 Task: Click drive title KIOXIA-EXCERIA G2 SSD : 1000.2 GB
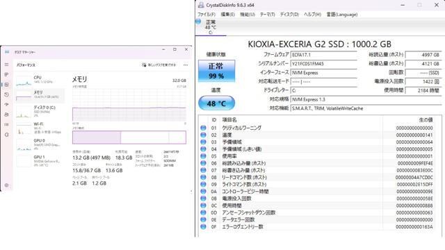(x=320, y=44)
